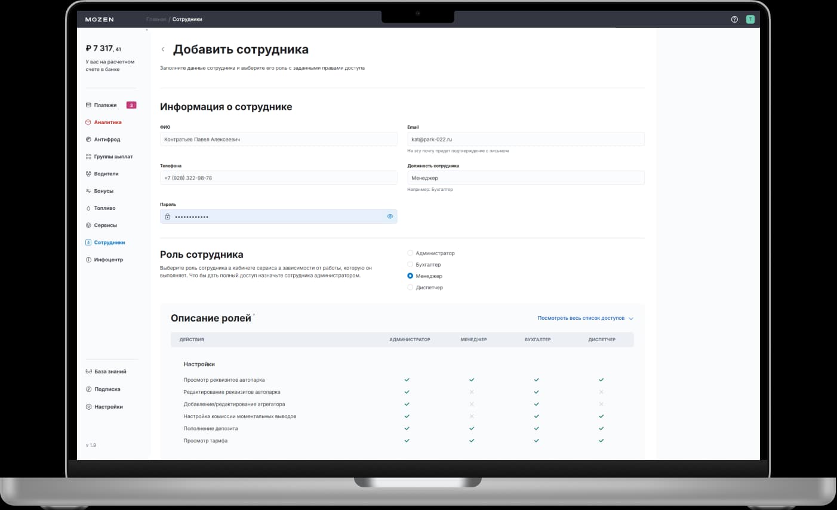Click the Инфоцентр info icon
837x510 pixels.
88,260
